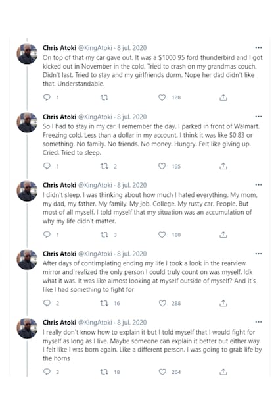Image resolution: width=276 pixels, height=415 pixels.
Task: Reply to the Ford Thunderbird tweet
Action: coord(47,97)
